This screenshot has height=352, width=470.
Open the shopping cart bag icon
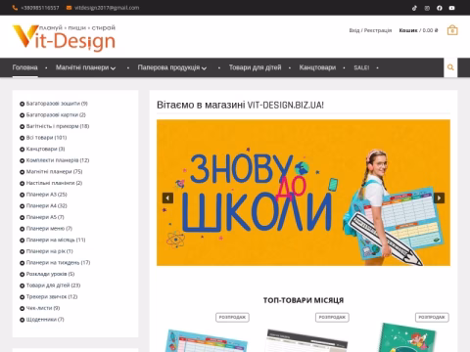452,30
